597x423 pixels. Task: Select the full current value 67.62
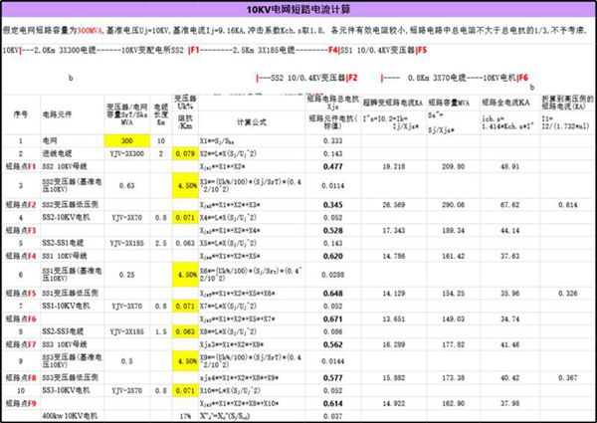pyautogui.click(x=509, y=205)
